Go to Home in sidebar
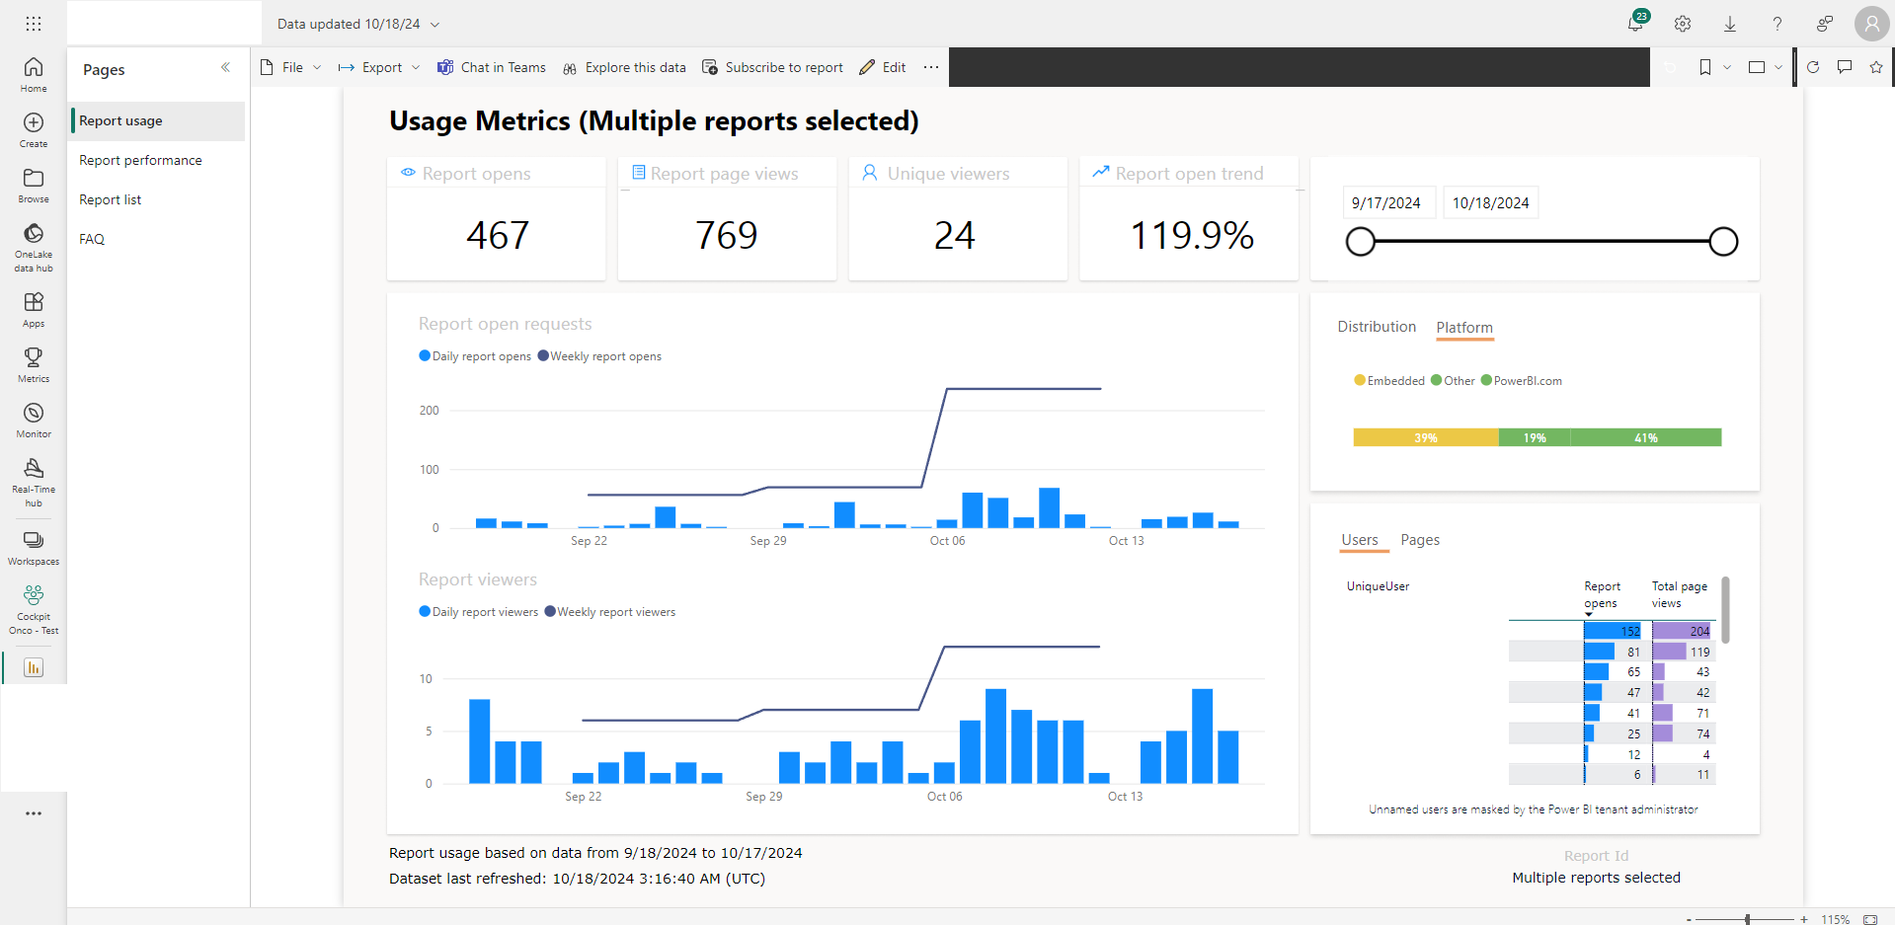This screenshot has height=925, width=1895. point(34,75)
